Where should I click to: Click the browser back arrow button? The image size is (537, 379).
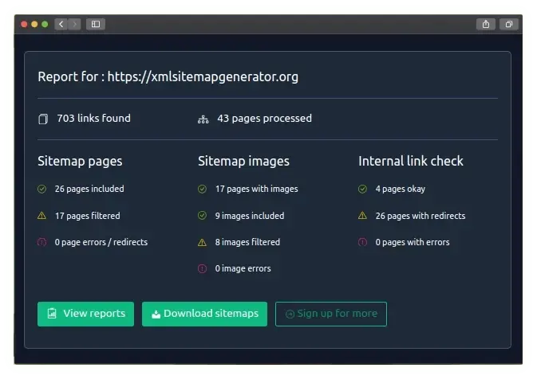tap(61, 24)
